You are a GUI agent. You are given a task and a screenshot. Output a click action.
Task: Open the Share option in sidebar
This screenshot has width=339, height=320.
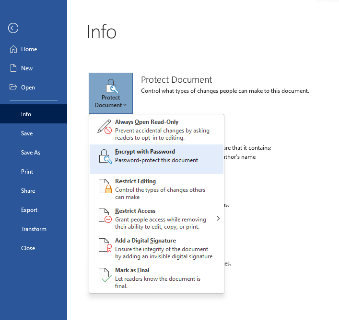[x=28, y=191]
